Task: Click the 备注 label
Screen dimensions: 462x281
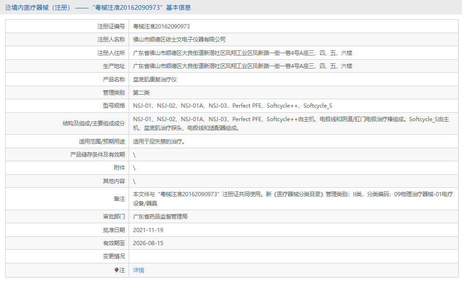Action: 119,199
